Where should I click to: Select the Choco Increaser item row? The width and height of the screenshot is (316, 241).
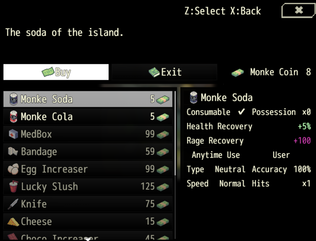(x=88, y=236)
